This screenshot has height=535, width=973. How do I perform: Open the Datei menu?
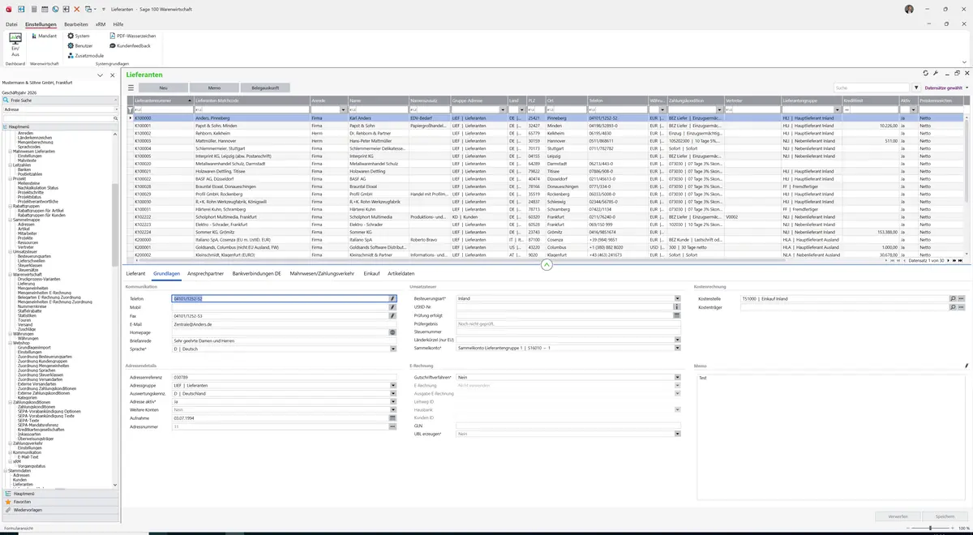pyautogui.click(x=11, y=24)
